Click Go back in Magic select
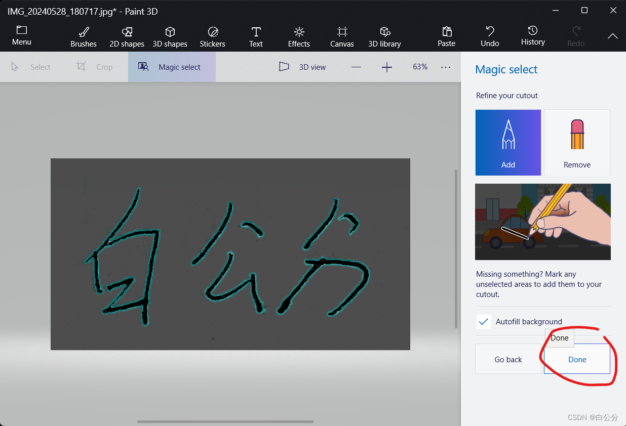 tap(508, 359)
